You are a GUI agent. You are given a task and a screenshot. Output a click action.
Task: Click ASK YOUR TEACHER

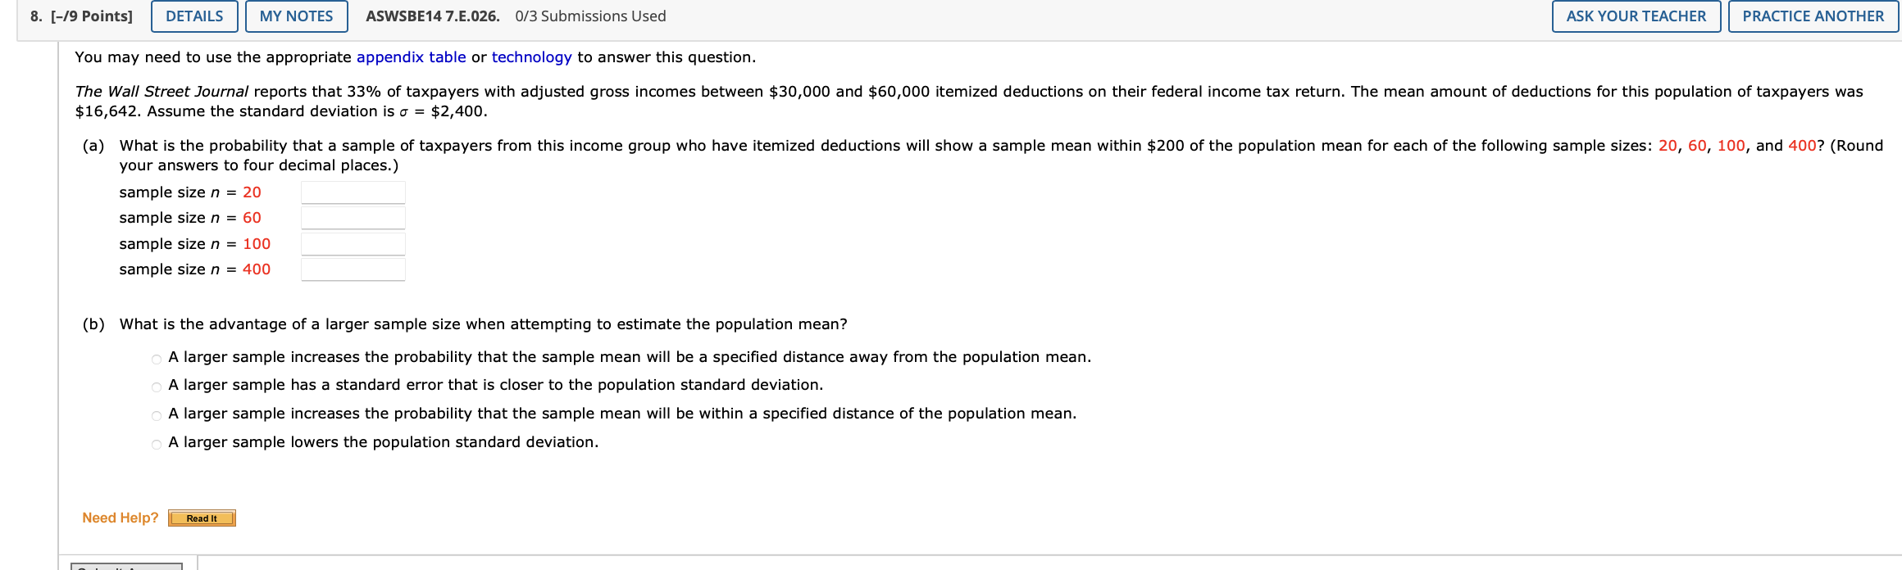(x=1635, y=16)
